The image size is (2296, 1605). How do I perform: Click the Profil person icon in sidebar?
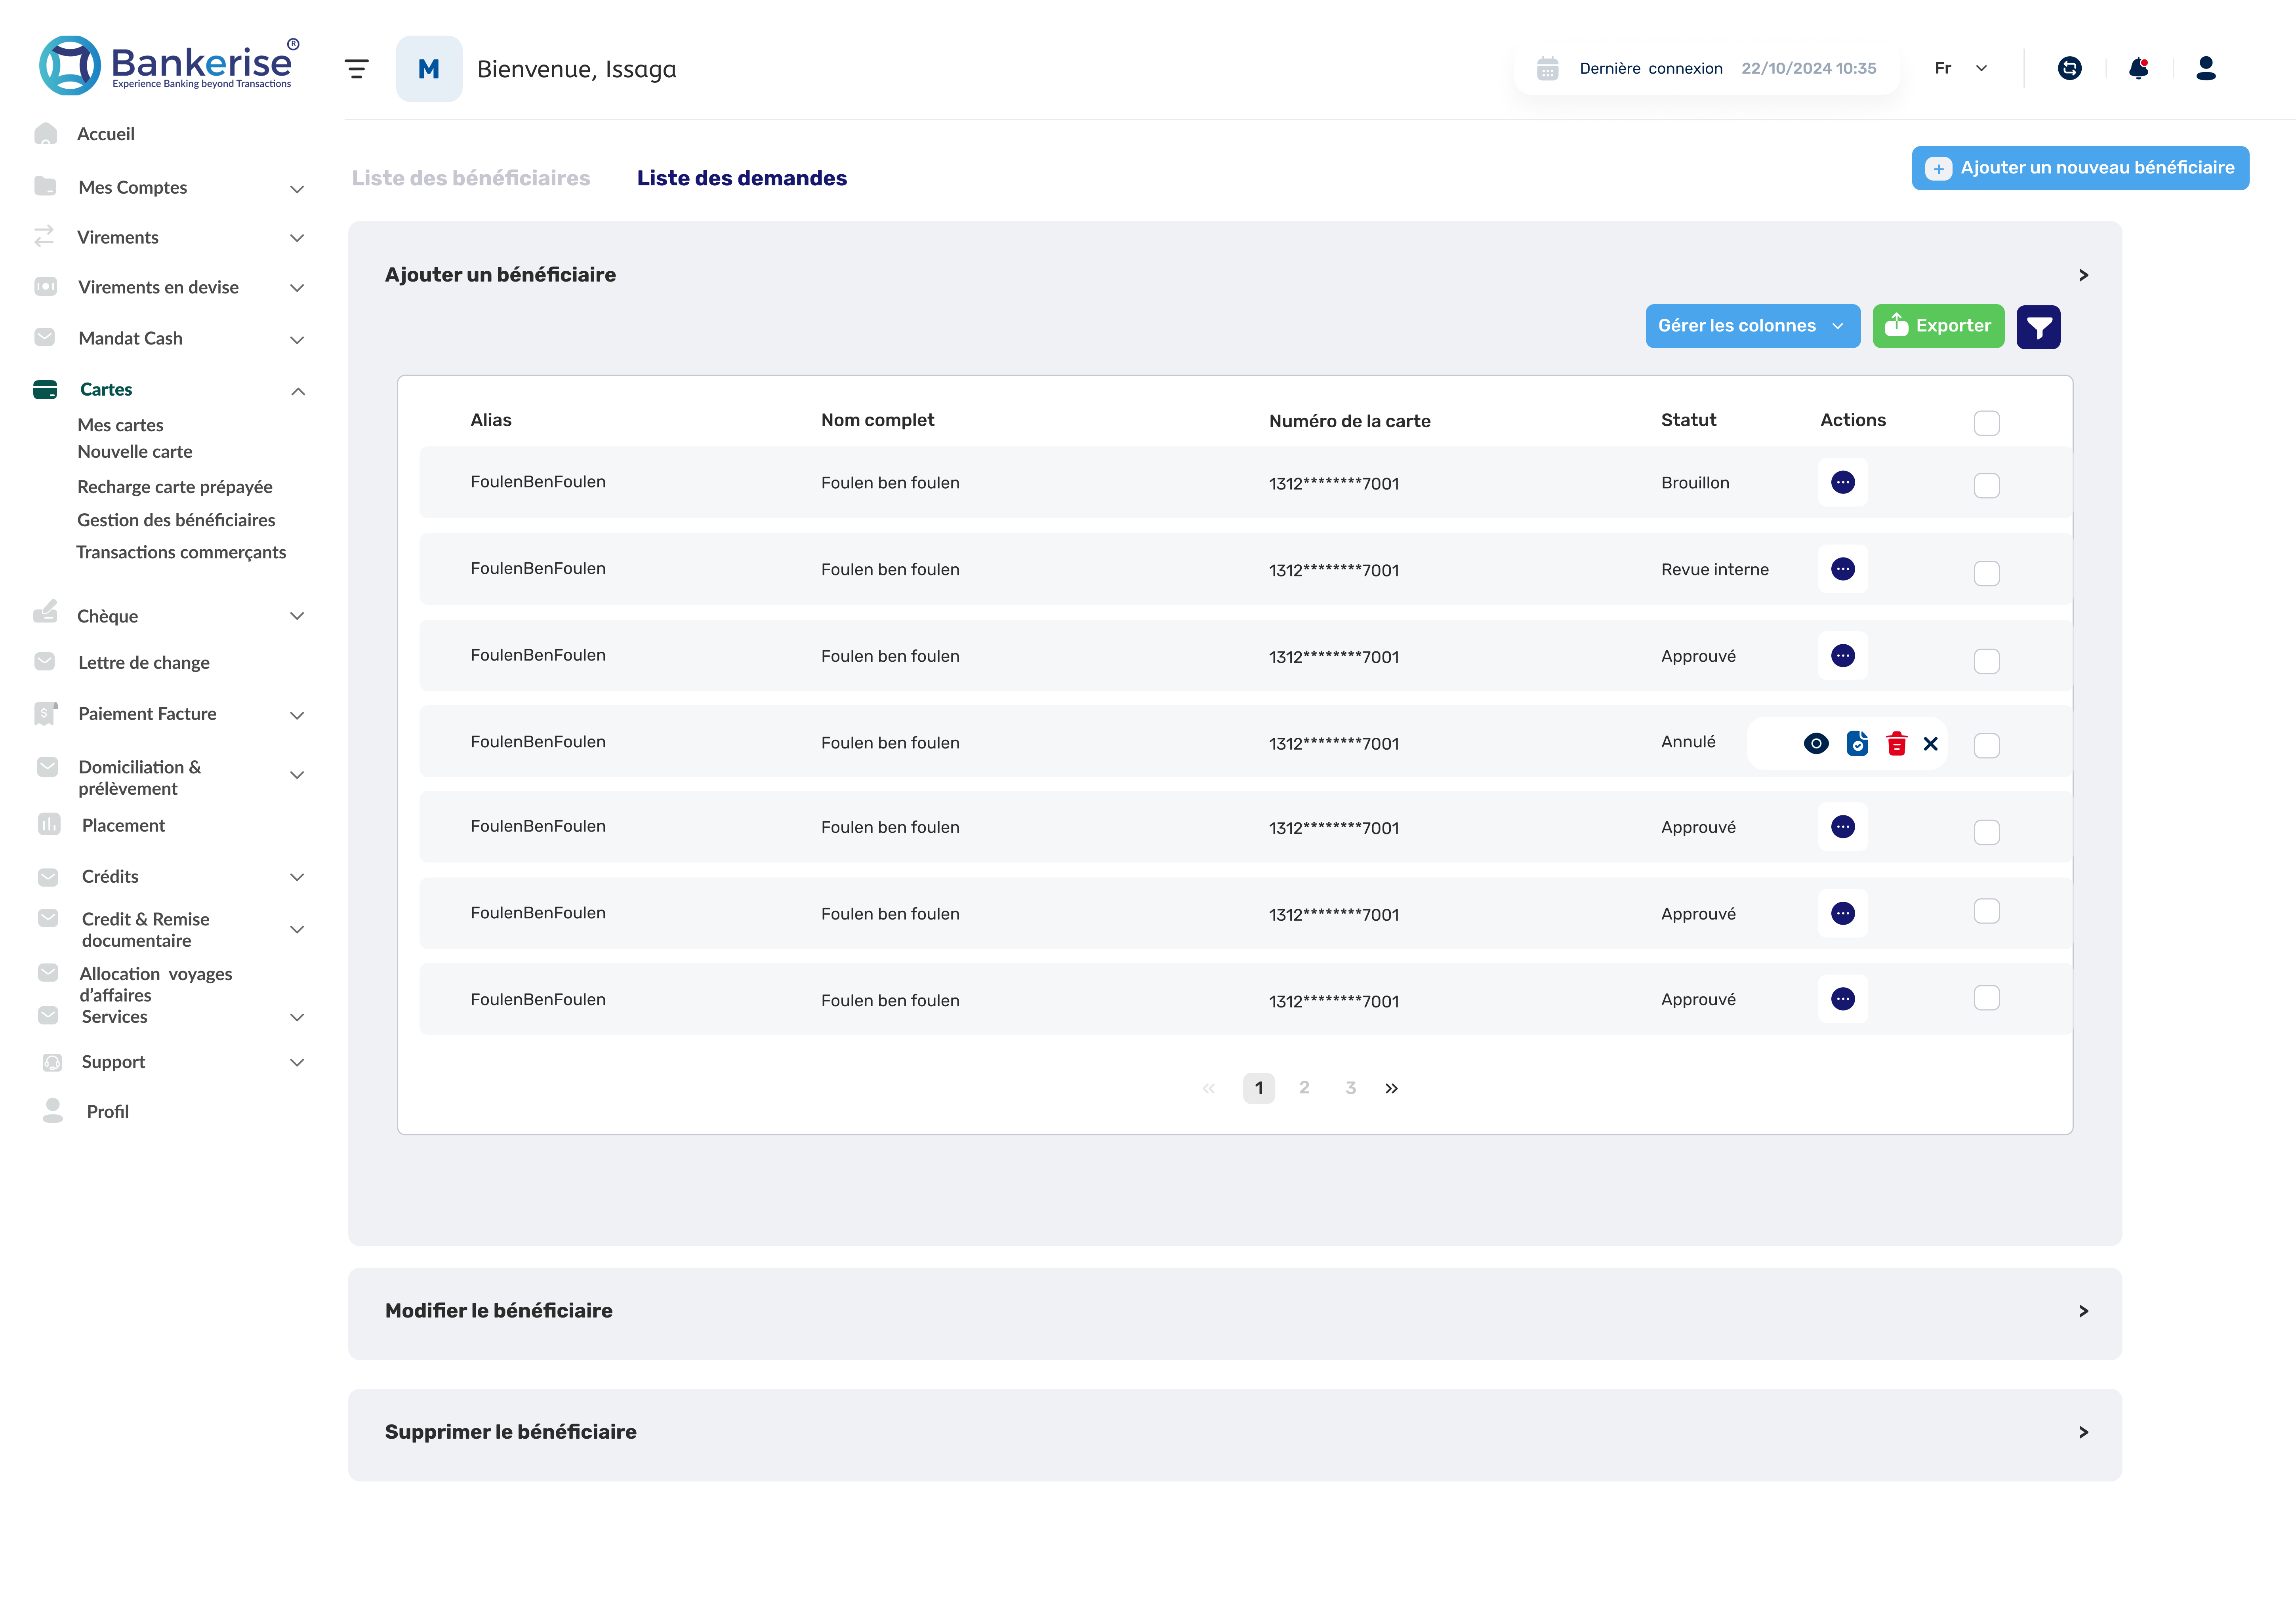(x=53, y=1110)
